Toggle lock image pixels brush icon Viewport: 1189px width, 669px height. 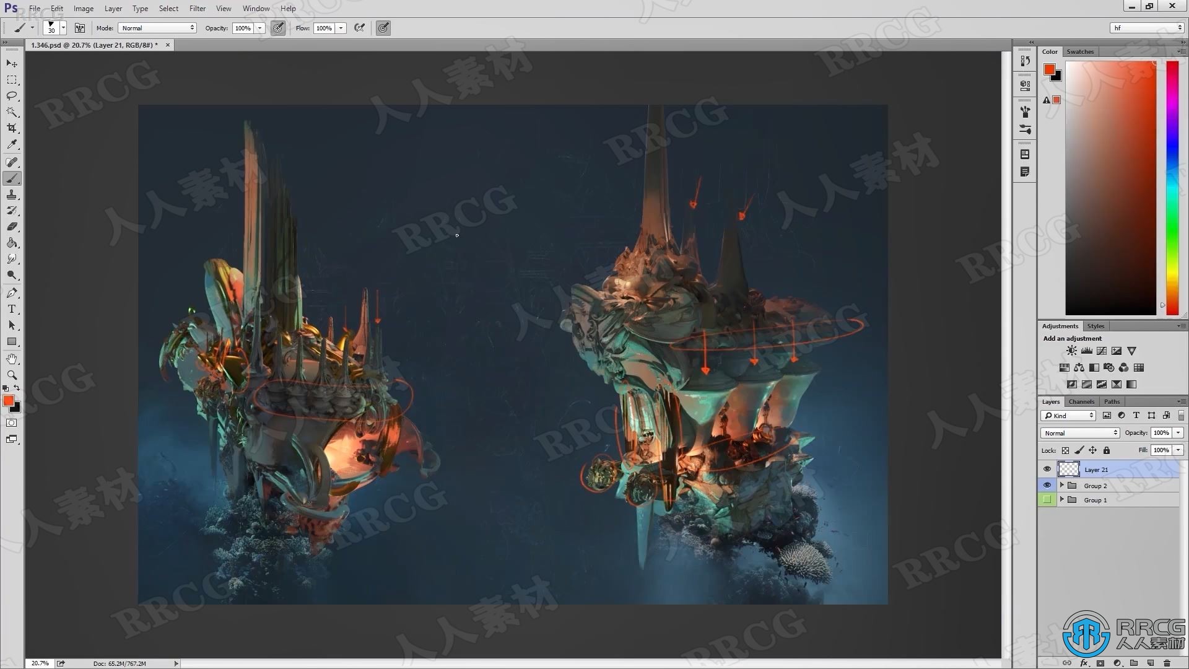1079,451
